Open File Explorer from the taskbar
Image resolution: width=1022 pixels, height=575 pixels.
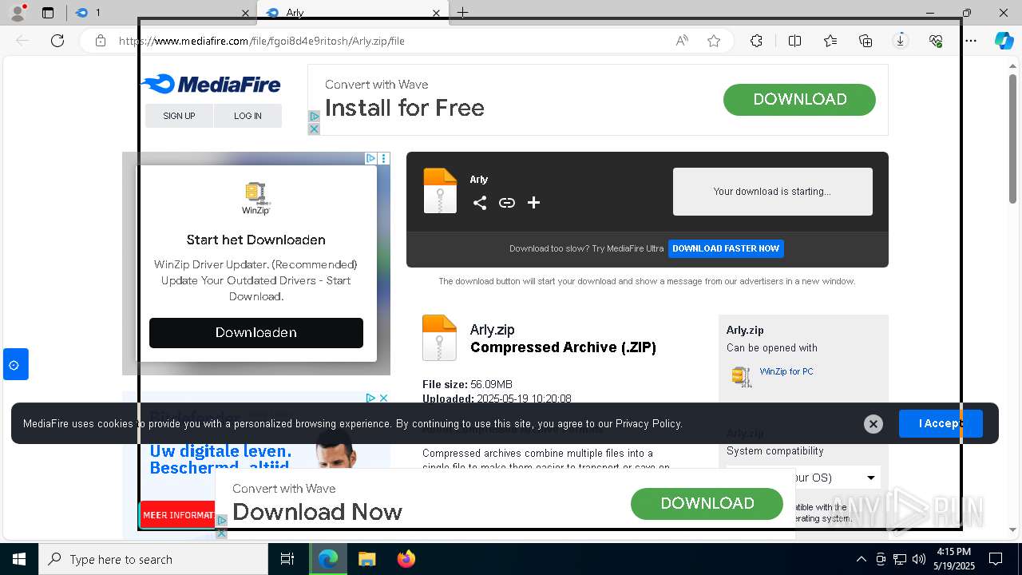click(366, 559)
